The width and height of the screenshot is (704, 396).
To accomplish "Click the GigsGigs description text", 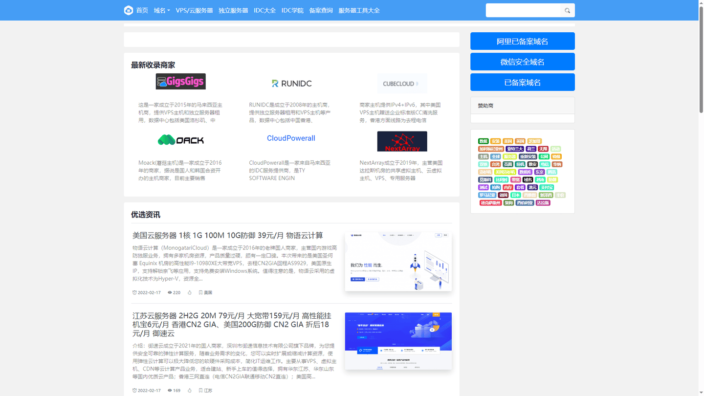I will click(x=180, y=112).
